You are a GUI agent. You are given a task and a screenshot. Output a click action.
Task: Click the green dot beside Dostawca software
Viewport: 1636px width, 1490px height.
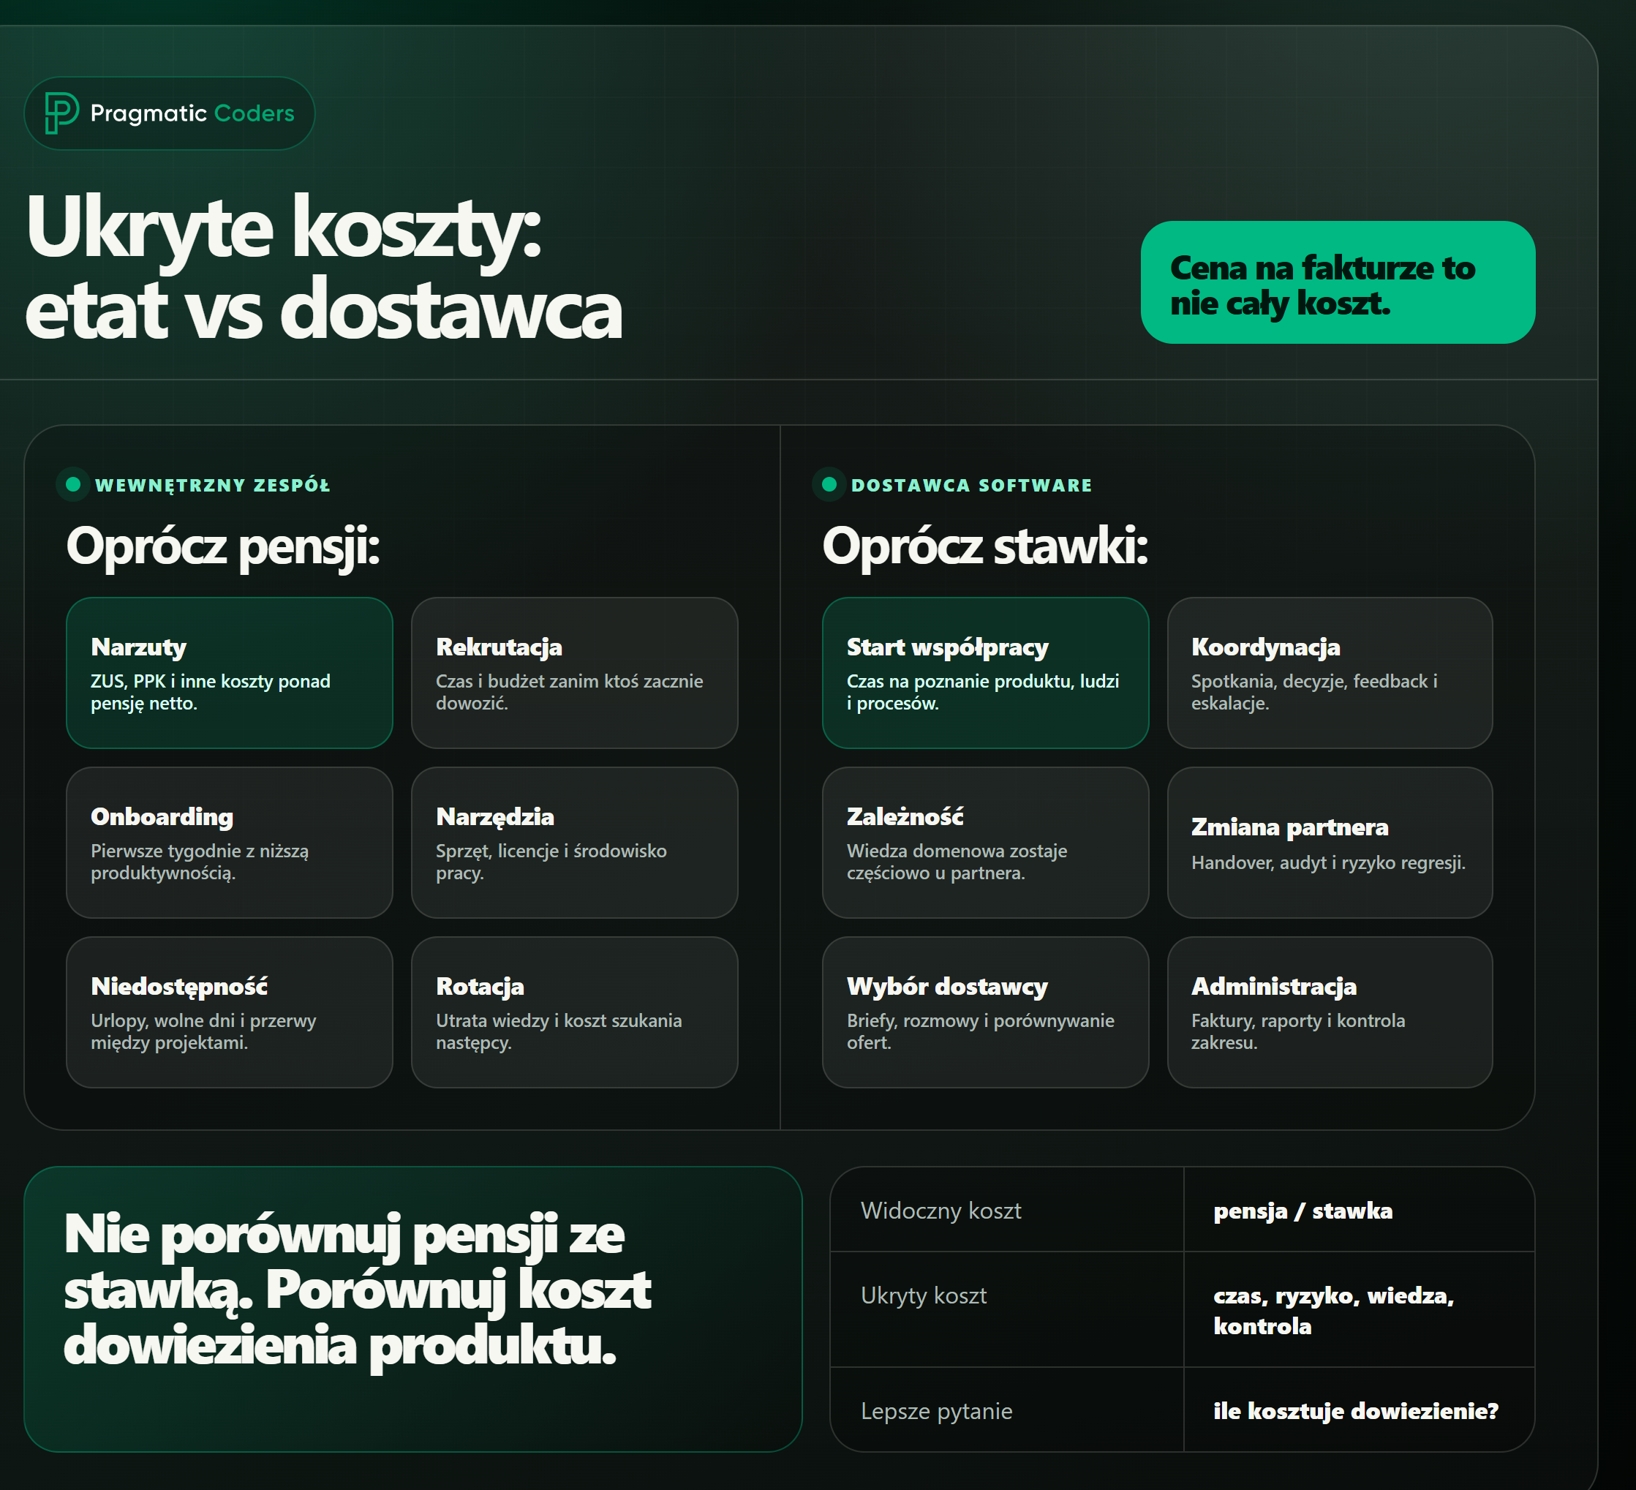(829, 484)
